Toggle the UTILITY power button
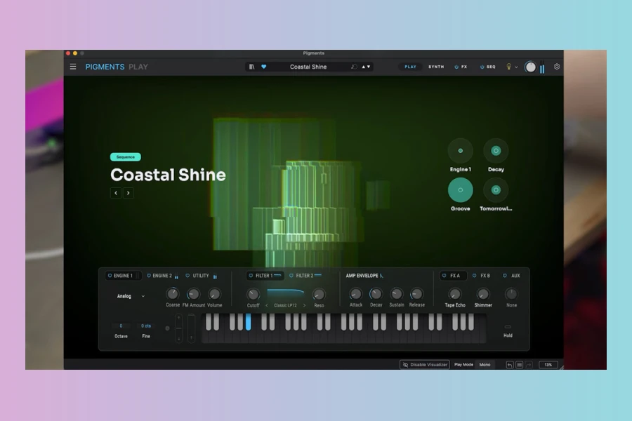This screenshot has height=421, width=632. [x=187, y=276]
